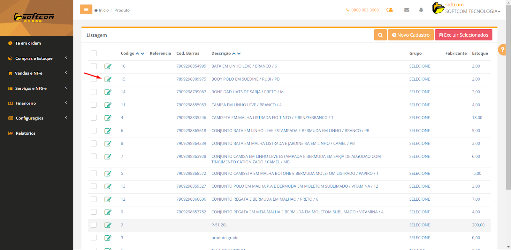
Task: Click the orange help question mark
Action: [502, 50]
